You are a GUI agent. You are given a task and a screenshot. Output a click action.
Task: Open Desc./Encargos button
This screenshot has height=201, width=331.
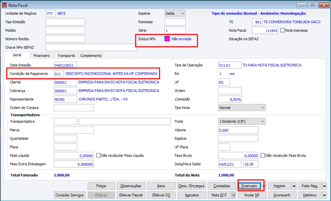tap(192, 186)
